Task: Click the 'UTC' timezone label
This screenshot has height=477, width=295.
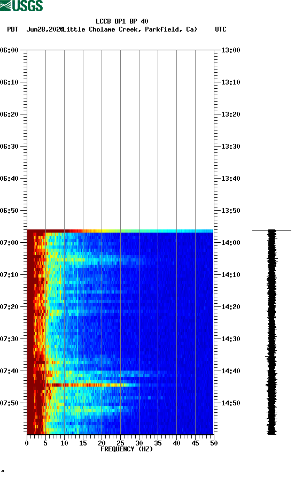Action: pyautogui.click(x=221, y=29)
